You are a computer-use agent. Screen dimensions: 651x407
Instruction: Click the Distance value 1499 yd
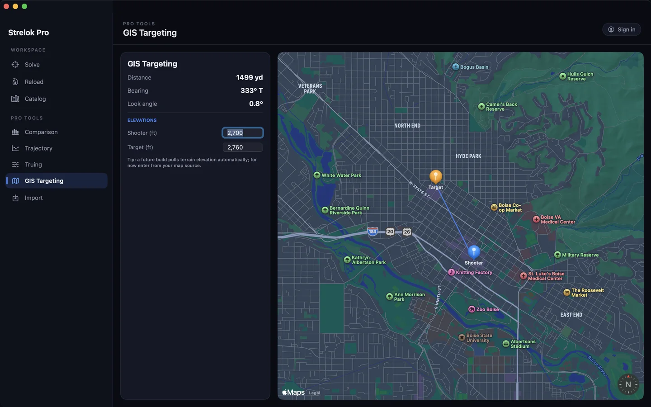coord(250,77)
